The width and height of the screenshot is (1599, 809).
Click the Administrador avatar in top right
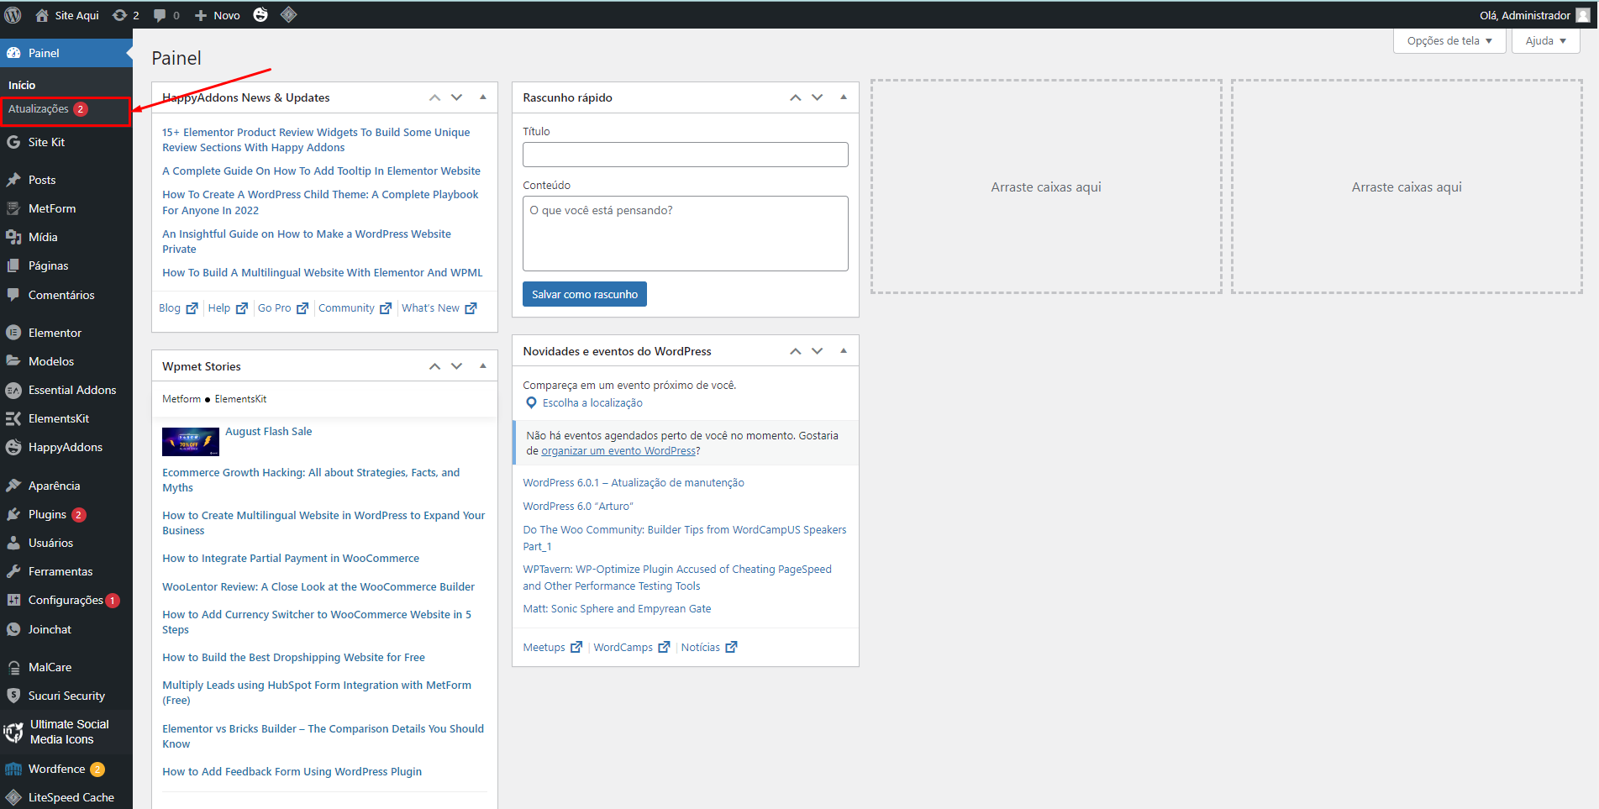[x=1582, y=15]
